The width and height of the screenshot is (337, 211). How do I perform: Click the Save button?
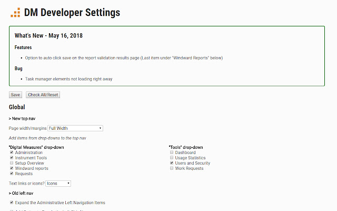15,95
